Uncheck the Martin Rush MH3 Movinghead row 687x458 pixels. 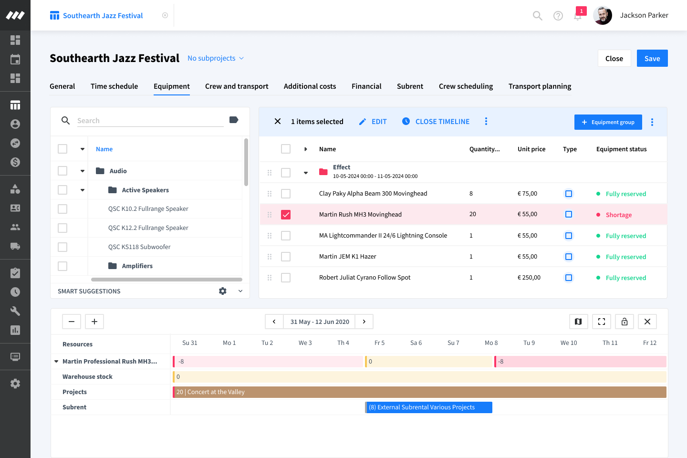(286, 215)
